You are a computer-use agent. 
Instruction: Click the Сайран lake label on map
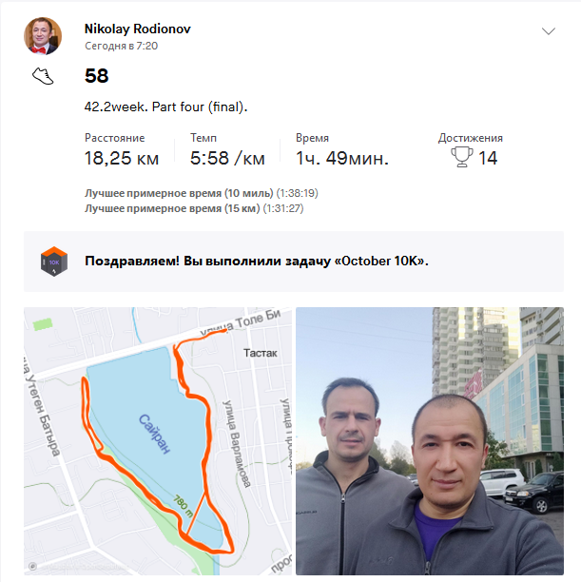(x=154, y=434)
